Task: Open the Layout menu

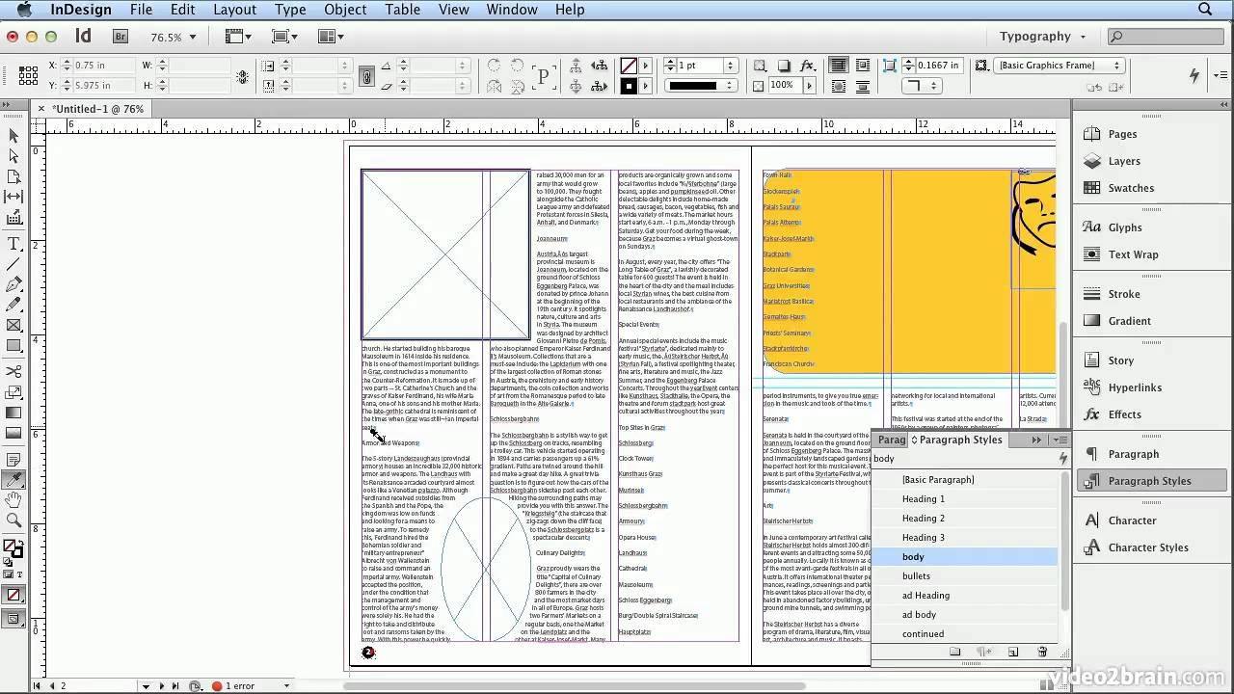Action: 234,10
